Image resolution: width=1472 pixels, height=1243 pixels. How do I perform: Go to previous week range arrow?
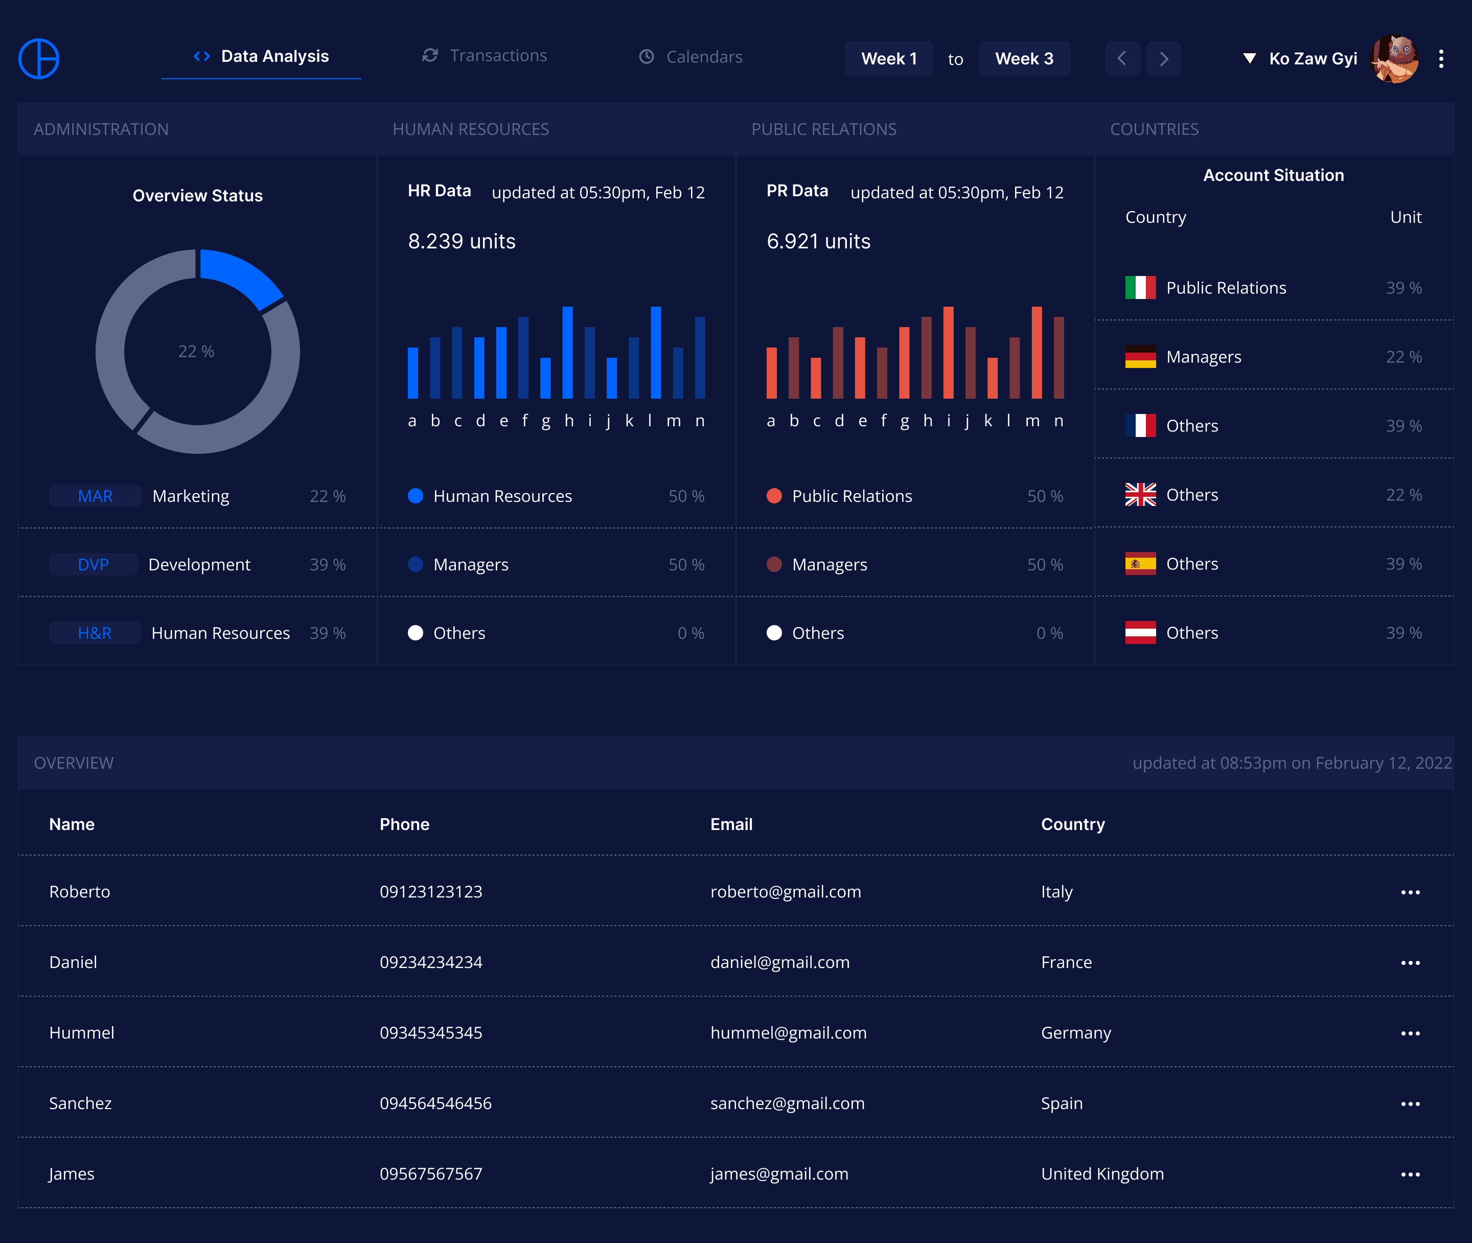pyautogui.click(x=1122, y=58)
